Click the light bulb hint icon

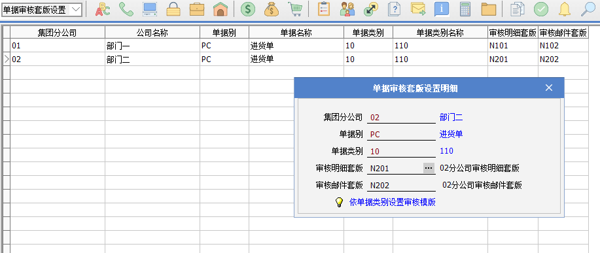(x=339, y=202)
